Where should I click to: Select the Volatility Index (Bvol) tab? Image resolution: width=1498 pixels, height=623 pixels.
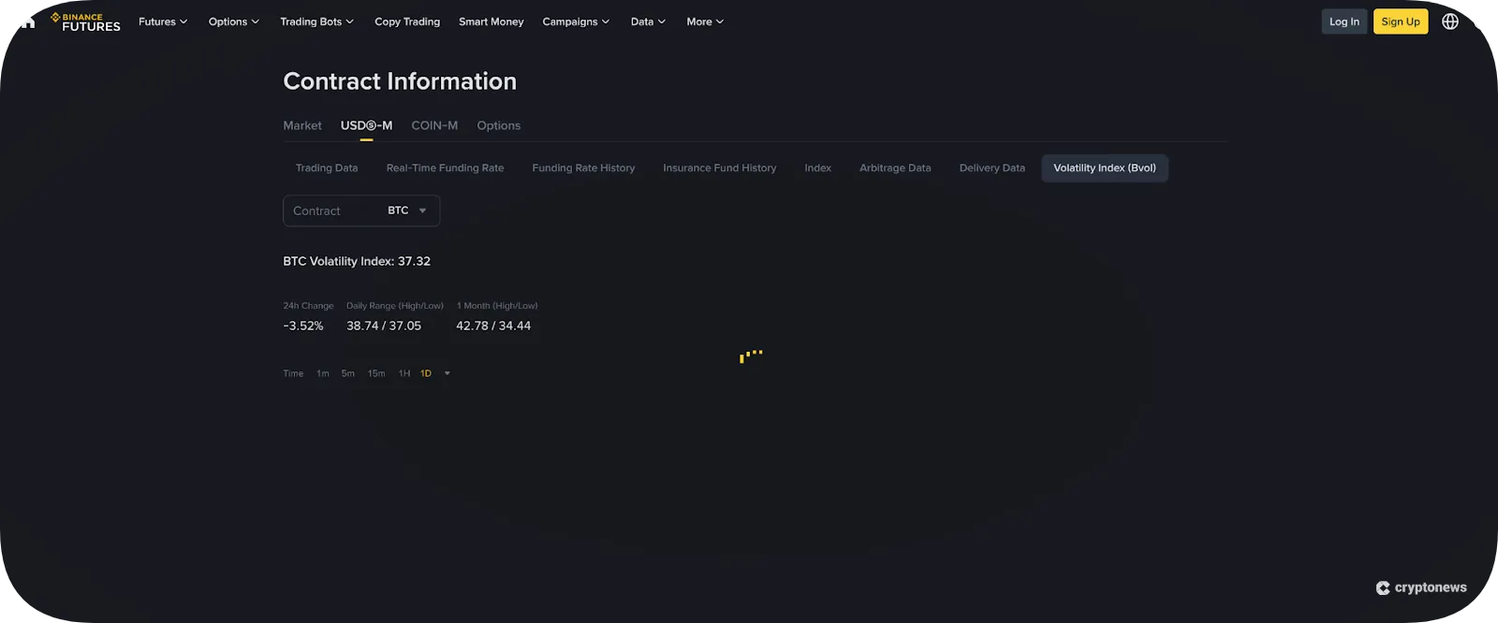pos(1105,168)
